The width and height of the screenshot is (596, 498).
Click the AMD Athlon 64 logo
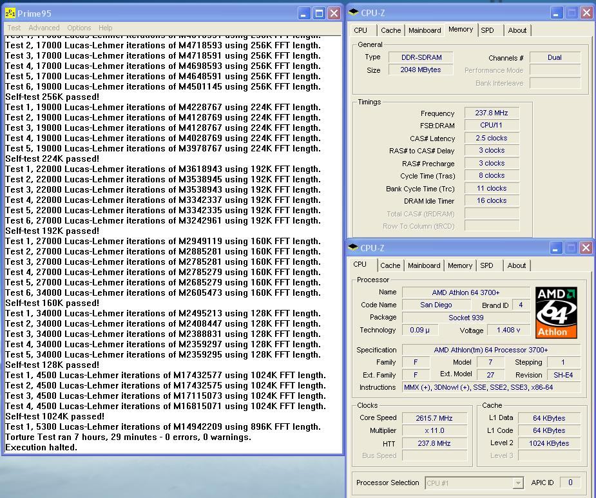556,312
